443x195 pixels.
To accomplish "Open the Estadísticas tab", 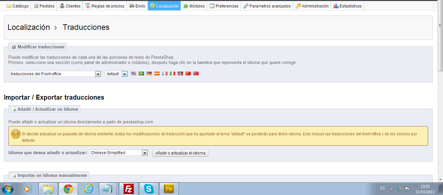I will click(347, 6).
